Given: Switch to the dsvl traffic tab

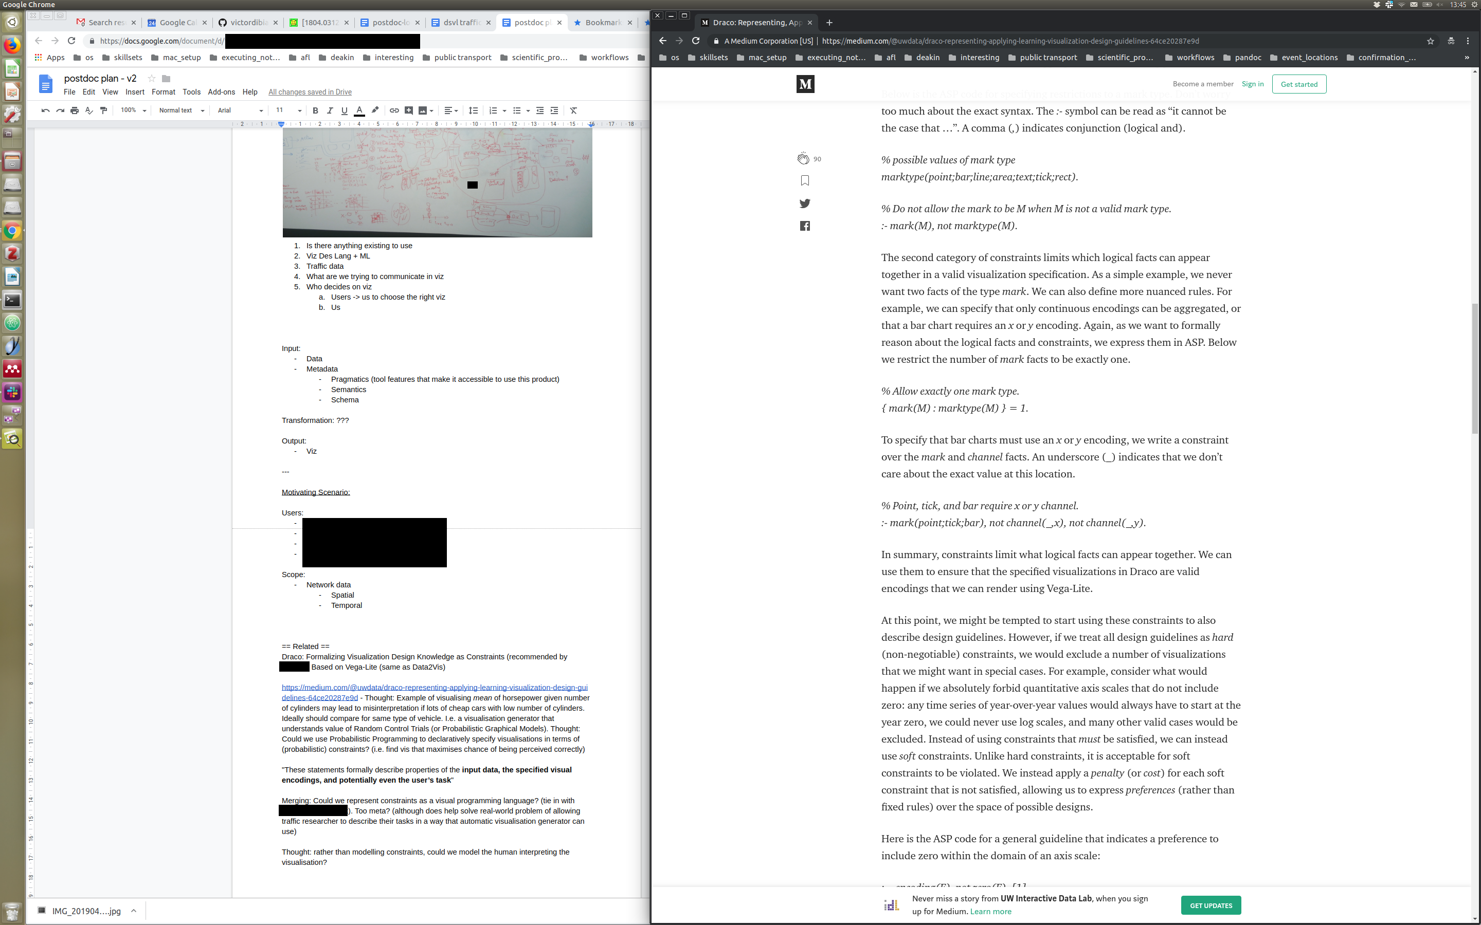Looking at the screenshot, I should 460,23.
